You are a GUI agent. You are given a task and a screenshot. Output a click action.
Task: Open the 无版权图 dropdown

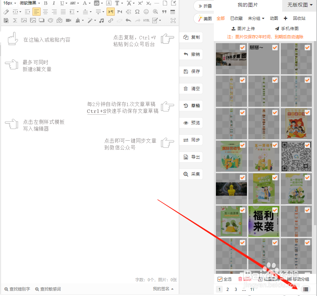[299, 5]
